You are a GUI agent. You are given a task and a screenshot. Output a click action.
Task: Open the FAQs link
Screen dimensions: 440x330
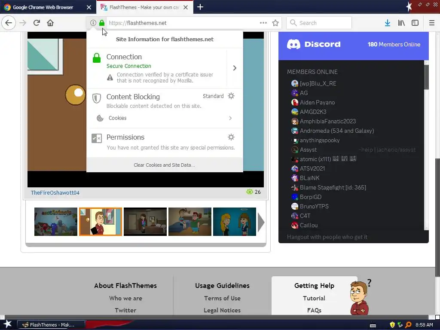coord(314,310)
